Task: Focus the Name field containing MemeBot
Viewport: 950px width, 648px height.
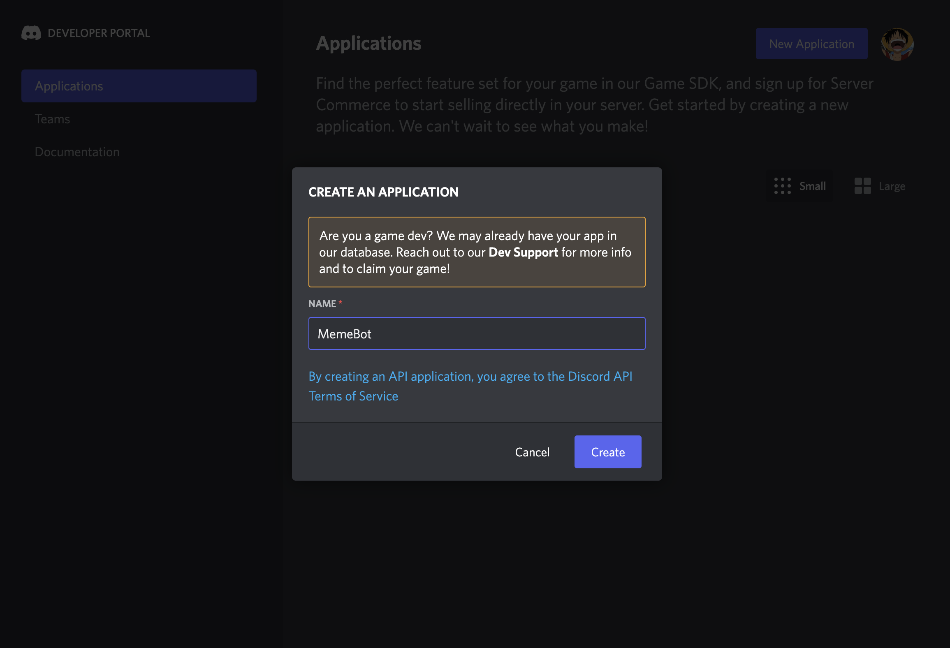Action: 477,333
